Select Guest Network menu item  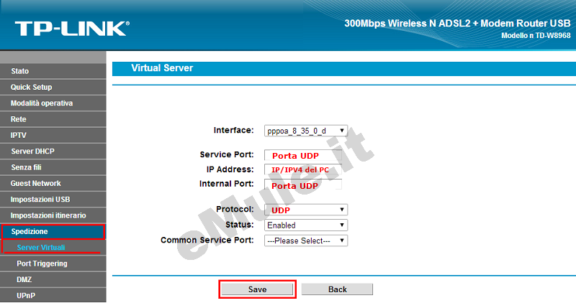click(x=53, y=183)
